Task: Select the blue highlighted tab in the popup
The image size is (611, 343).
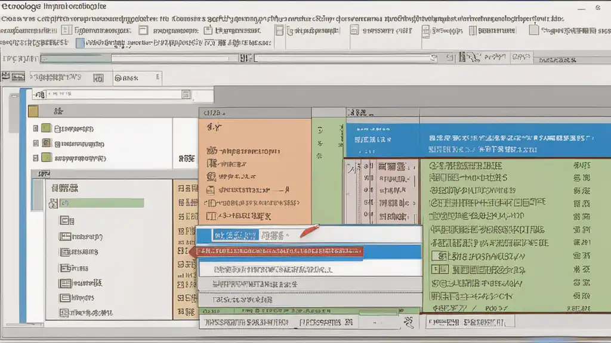Action: (x=235, y=235)
